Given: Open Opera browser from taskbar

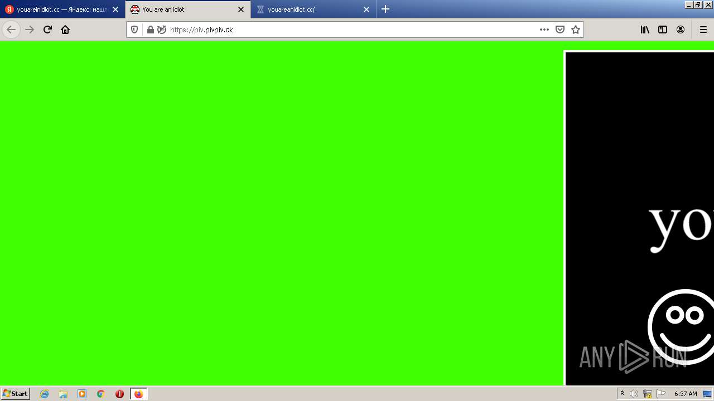Looking at the screenshot, I should [x=119, y=394].
